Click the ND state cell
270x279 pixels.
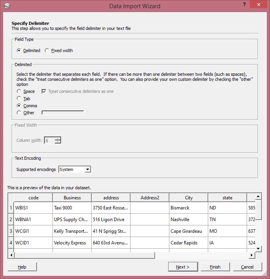(x=227, y=208)
